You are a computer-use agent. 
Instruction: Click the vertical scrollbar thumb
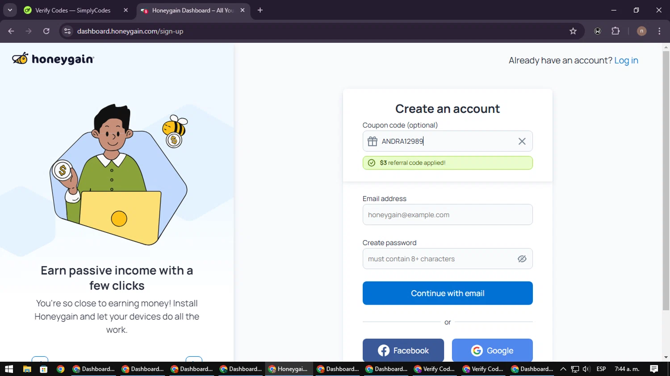pos(666,181)
